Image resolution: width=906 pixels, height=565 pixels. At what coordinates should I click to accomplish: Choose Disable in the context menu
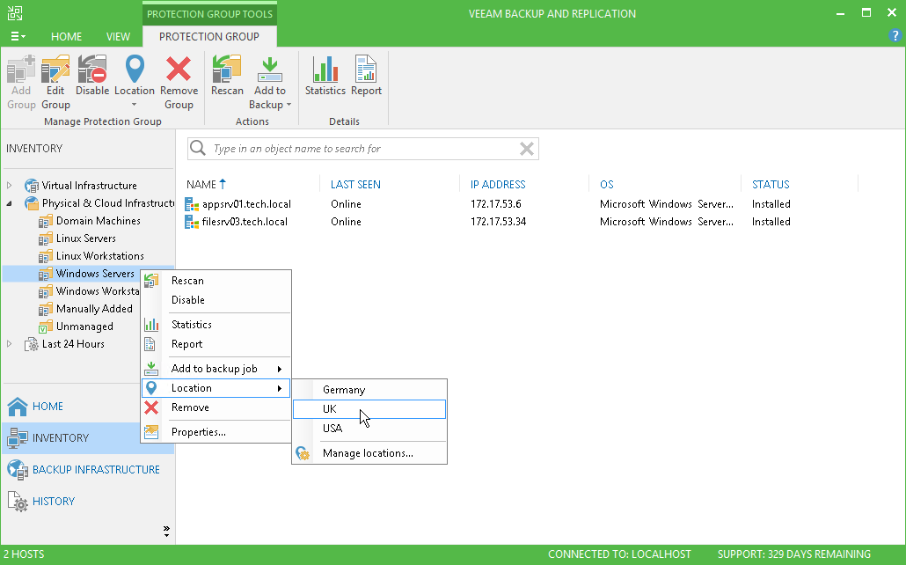pyautogui.click(x=216, y=300)
